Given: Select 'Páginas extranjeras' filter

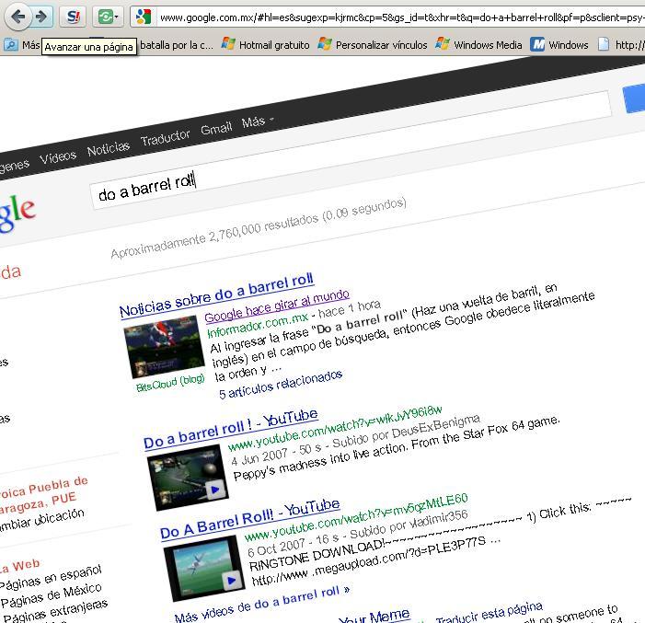Looking at the screenshot, I should click(x=55, y=610).
